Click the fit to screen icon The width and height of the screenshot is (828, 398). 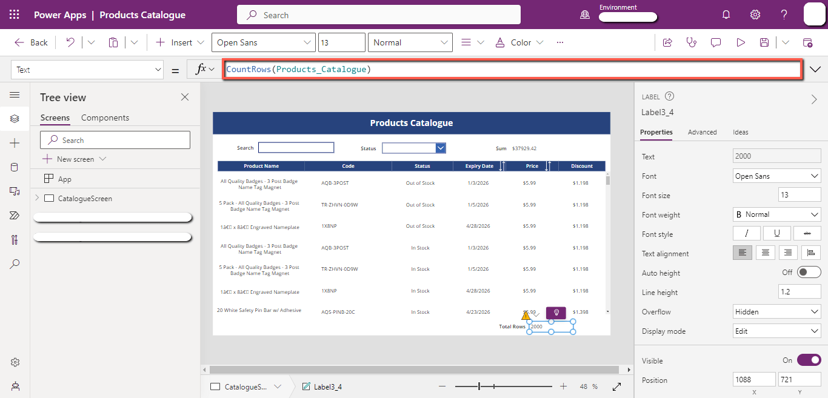click(616, 386)
